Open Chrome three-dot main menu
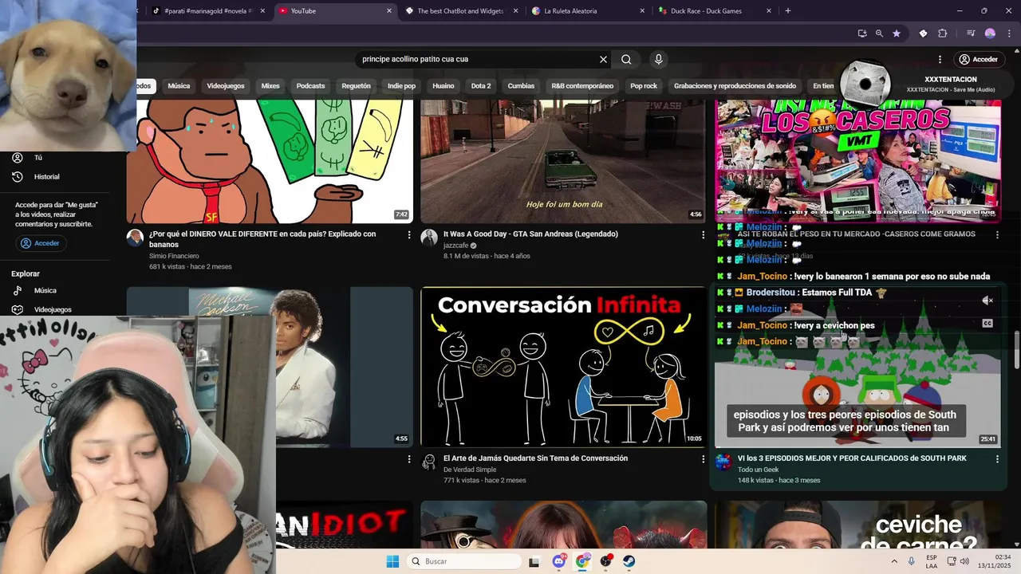1021x574 pixels. pos(1007,33)
